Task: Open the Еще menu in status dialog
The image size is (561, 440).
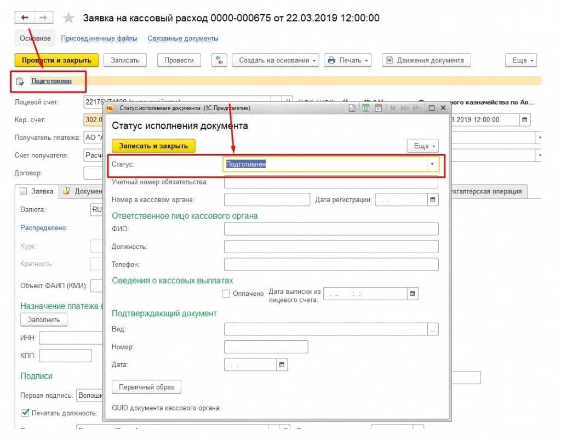Action: (x=422, y=146)
